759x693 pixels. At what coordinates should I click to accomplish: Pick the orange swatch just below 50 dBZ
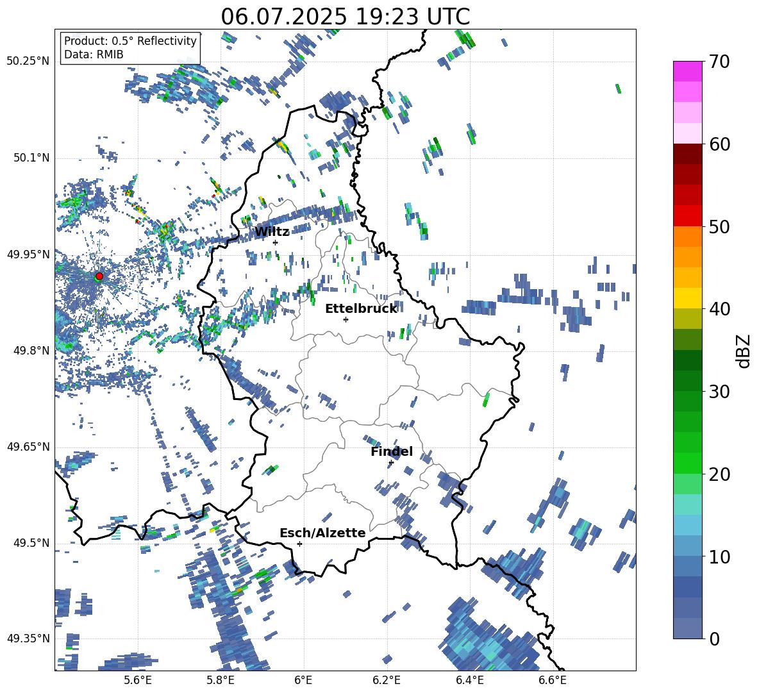[x=687, y=236]
